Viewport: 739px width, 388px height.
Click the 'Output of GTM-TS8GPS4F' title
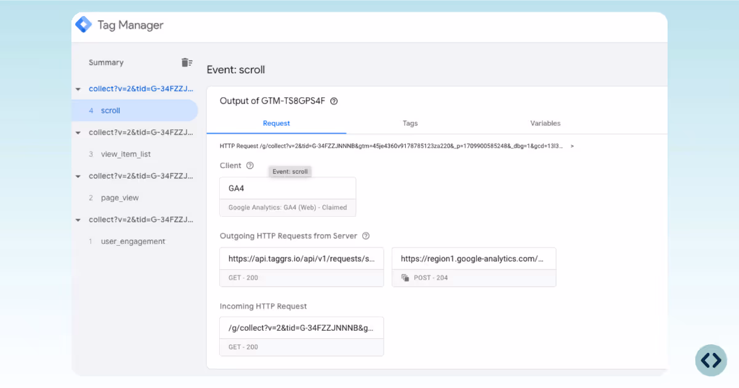tap(272, 101)
